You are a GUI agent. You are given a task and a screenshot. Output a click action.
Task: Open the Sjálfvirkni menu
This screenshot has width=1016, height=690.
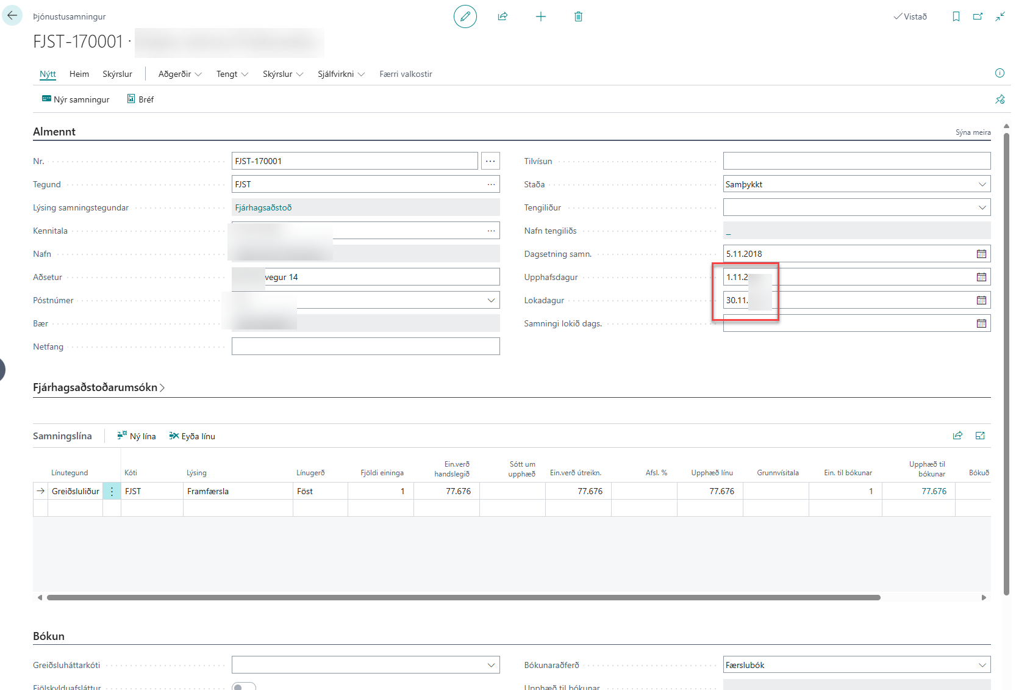(x=341, y=74)
